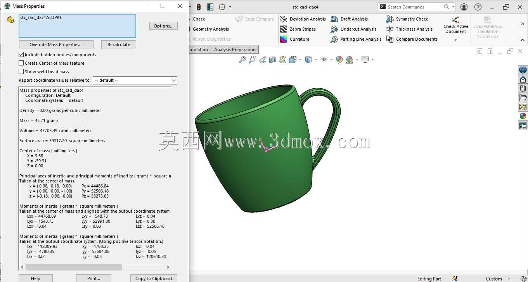The width and height of the screenshot is (528, 282).
Task: Click Override Mass Properties button
Action: (x=56, y=45)
